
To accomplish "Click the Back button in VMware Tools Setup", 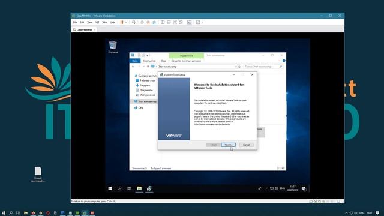I will point(214,145).
